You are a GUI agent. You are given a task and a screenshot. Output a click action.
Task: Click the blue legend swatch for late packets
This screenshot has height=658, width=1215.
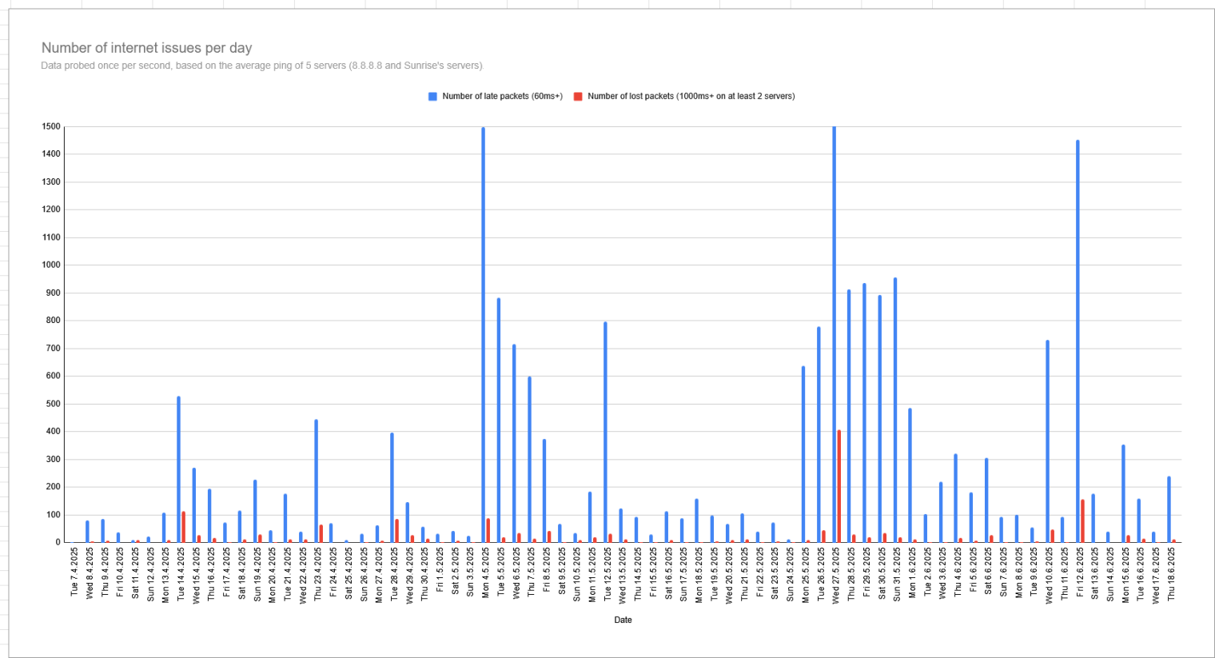tap(432, 97)
